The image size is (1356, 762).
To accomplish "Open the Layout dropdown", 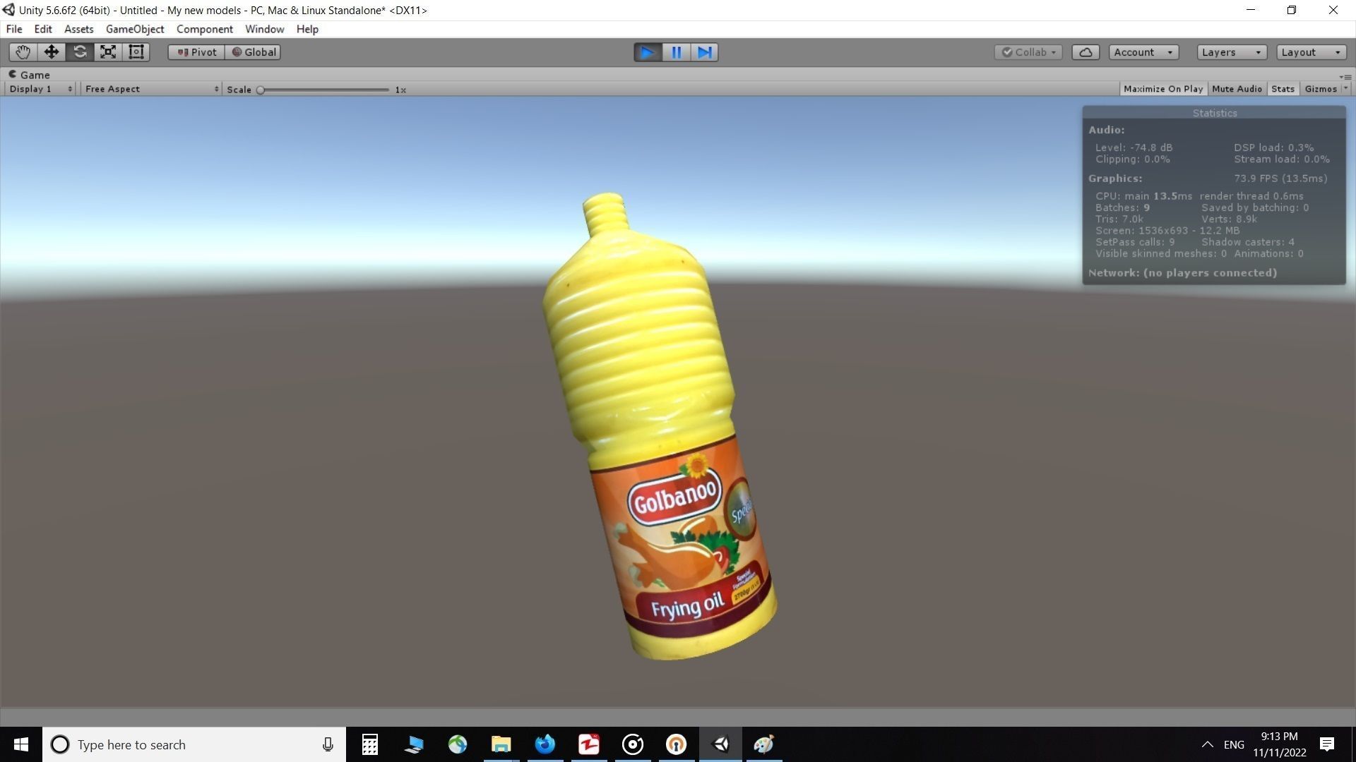I will pyautogui.click(x=1310, y=52).
